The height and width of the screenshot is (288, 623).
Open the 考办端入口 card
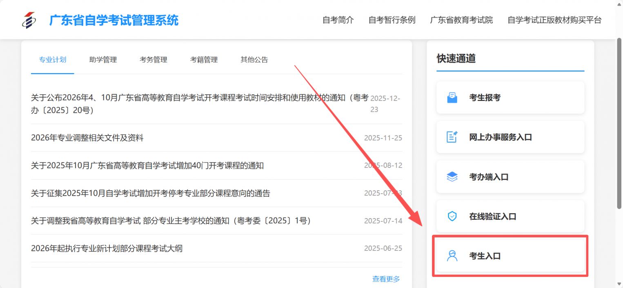pos(510,177)
